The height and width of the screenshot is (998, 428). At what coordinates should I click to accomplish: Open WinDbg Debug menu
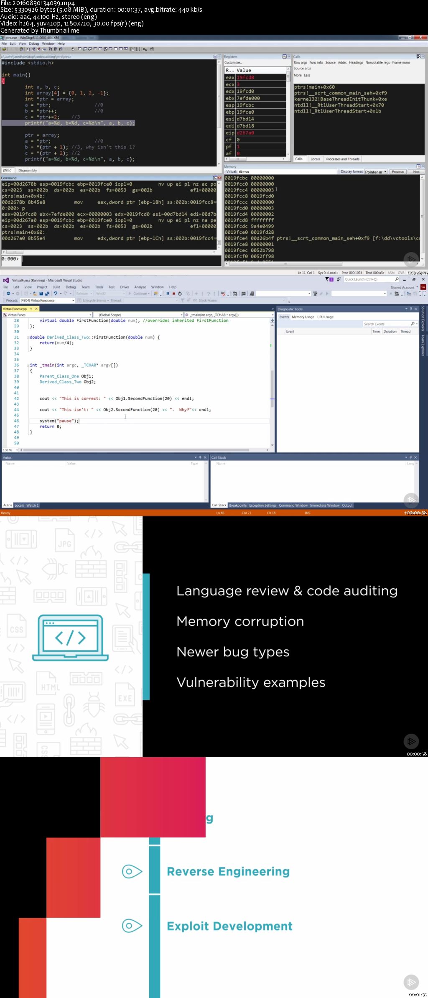pyautogui.click(x=34, y=43)
